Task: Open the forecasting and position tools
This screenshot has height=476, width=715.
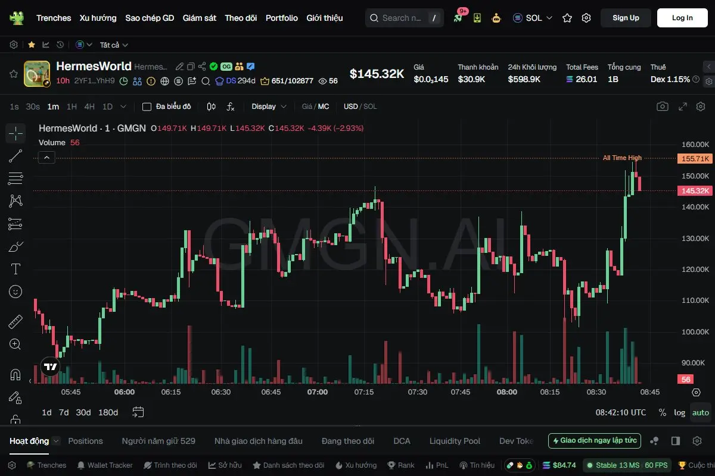Action: tap(15, 224)
